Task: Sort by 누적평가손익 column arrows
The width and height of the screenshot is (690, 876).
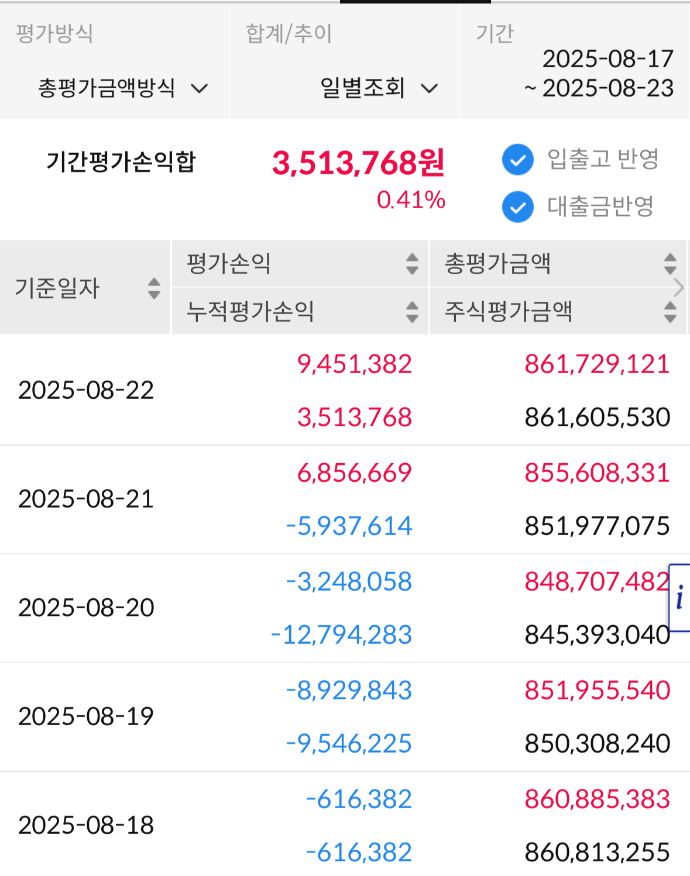Action: 412,312
